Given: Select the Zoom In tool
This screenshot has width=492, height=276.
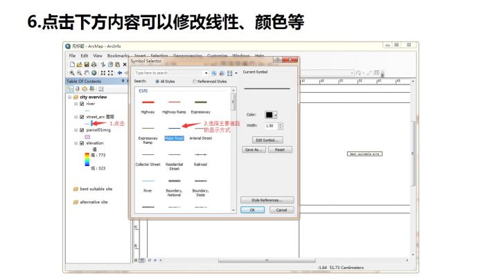Looking at the screenshot, I should (x=72, y=73).
